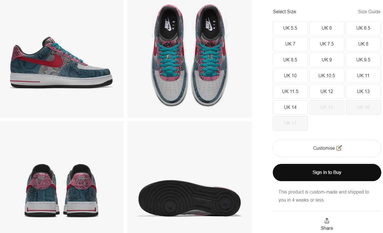The height and width of the screenshot is (233, 383).
Task: Select size UK 13
Action: [363, 92]
